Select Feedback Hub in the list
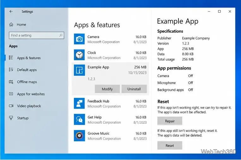The image size is (241, 160). (98, 101)
